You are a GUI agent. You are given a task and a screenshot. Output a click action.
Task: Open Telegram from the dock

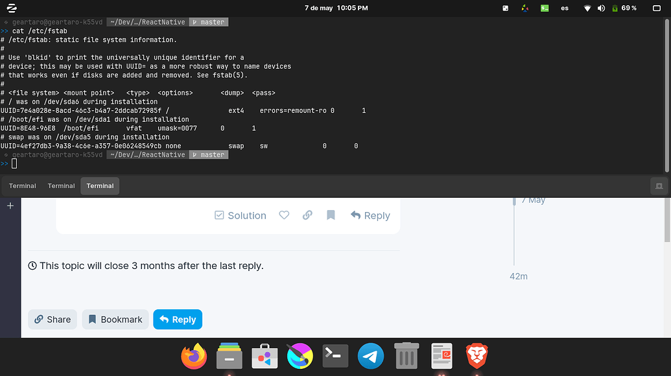pyautogui.click(x=371, y=356)
